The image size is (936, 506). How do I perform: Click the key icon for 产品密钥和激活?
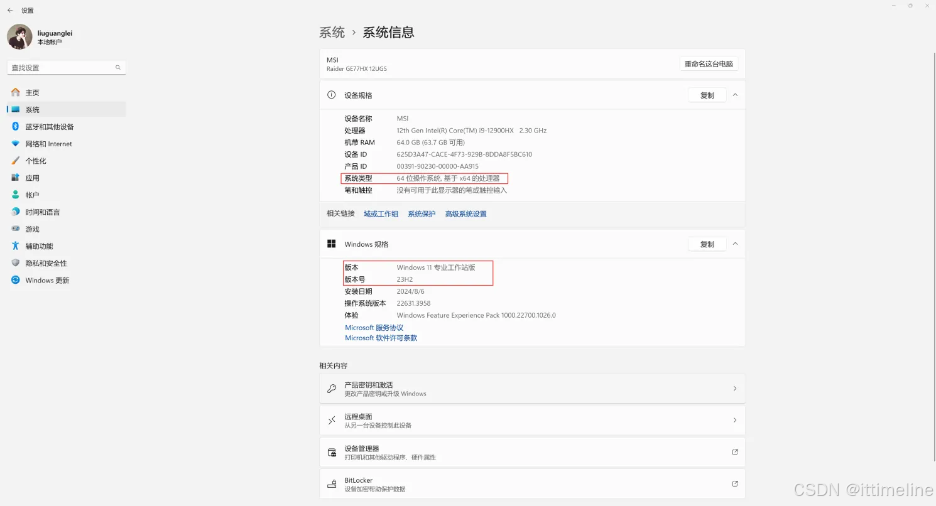click(x=332, y=389)
